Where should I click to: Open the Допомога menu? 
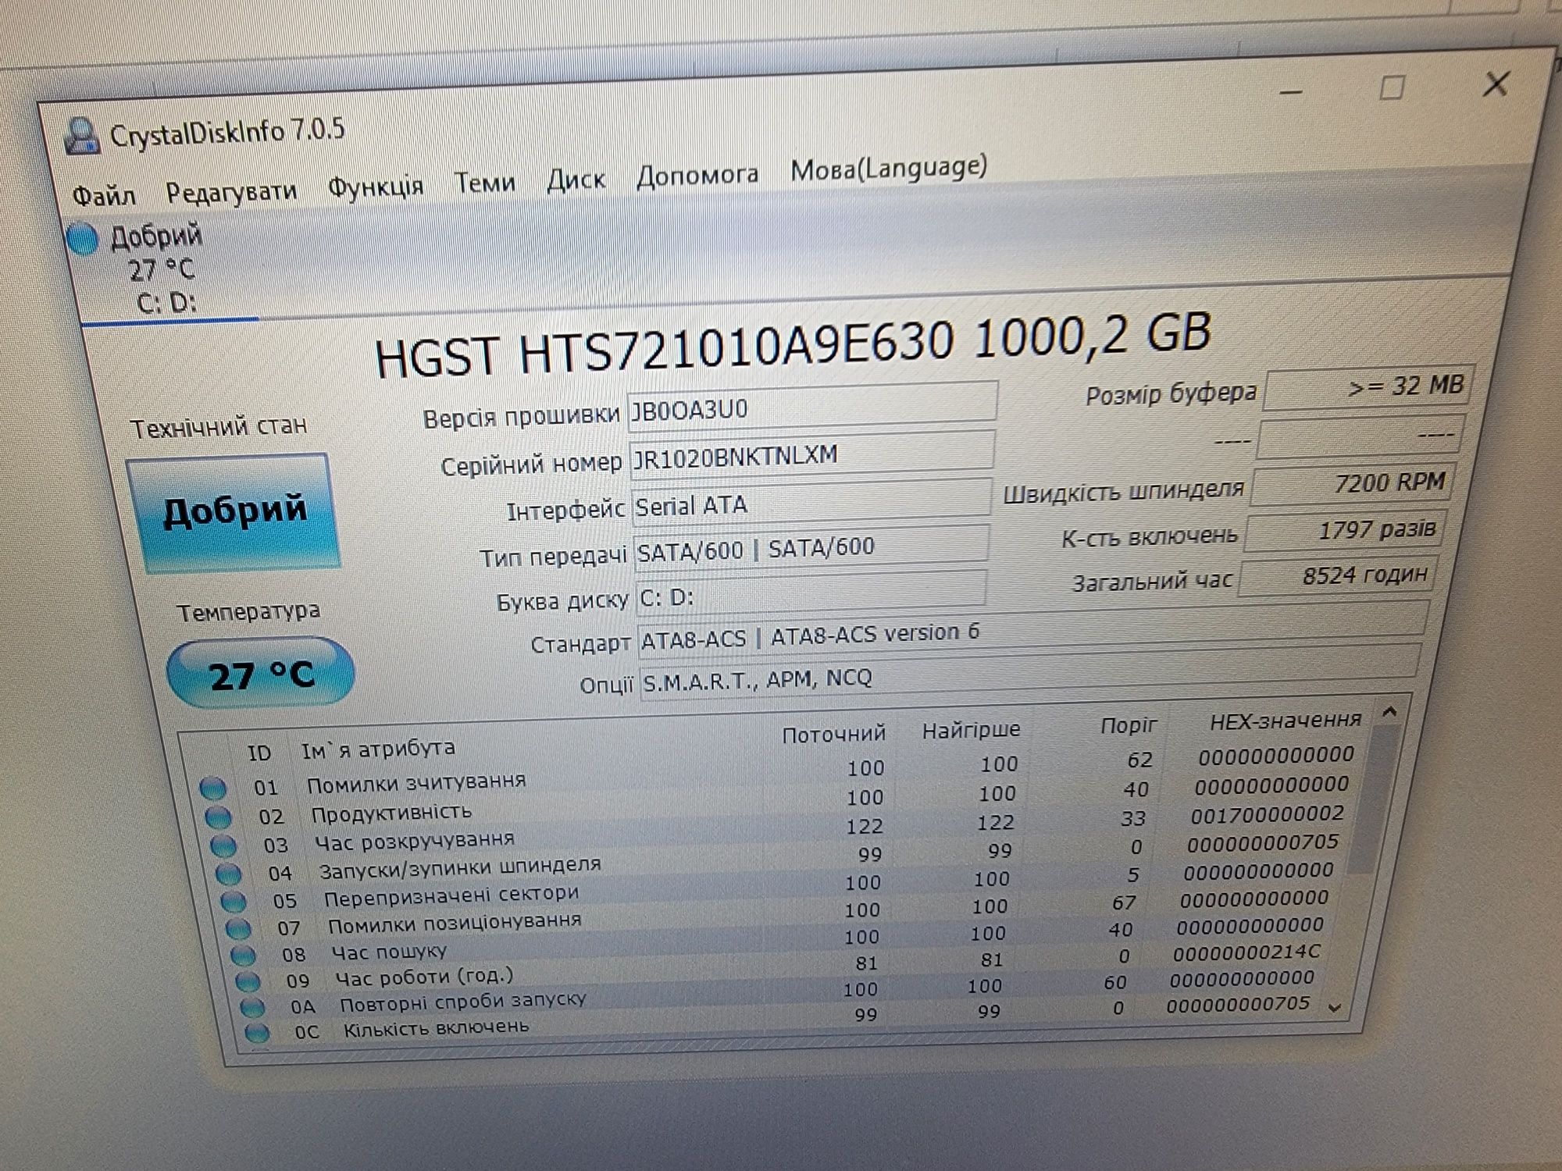coord(697,175)
